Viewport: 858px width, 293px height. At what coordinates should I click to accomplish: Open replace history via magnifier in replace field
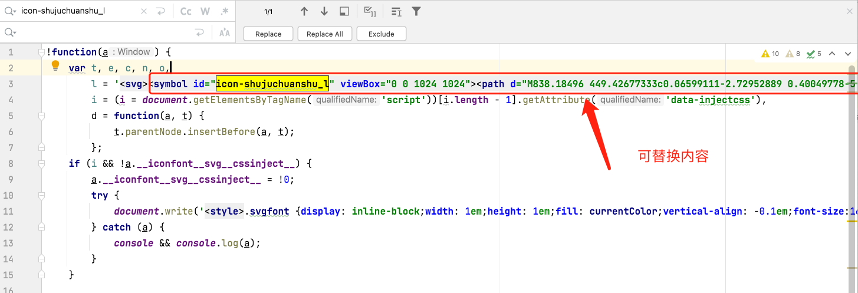click(x=10, y=32)
